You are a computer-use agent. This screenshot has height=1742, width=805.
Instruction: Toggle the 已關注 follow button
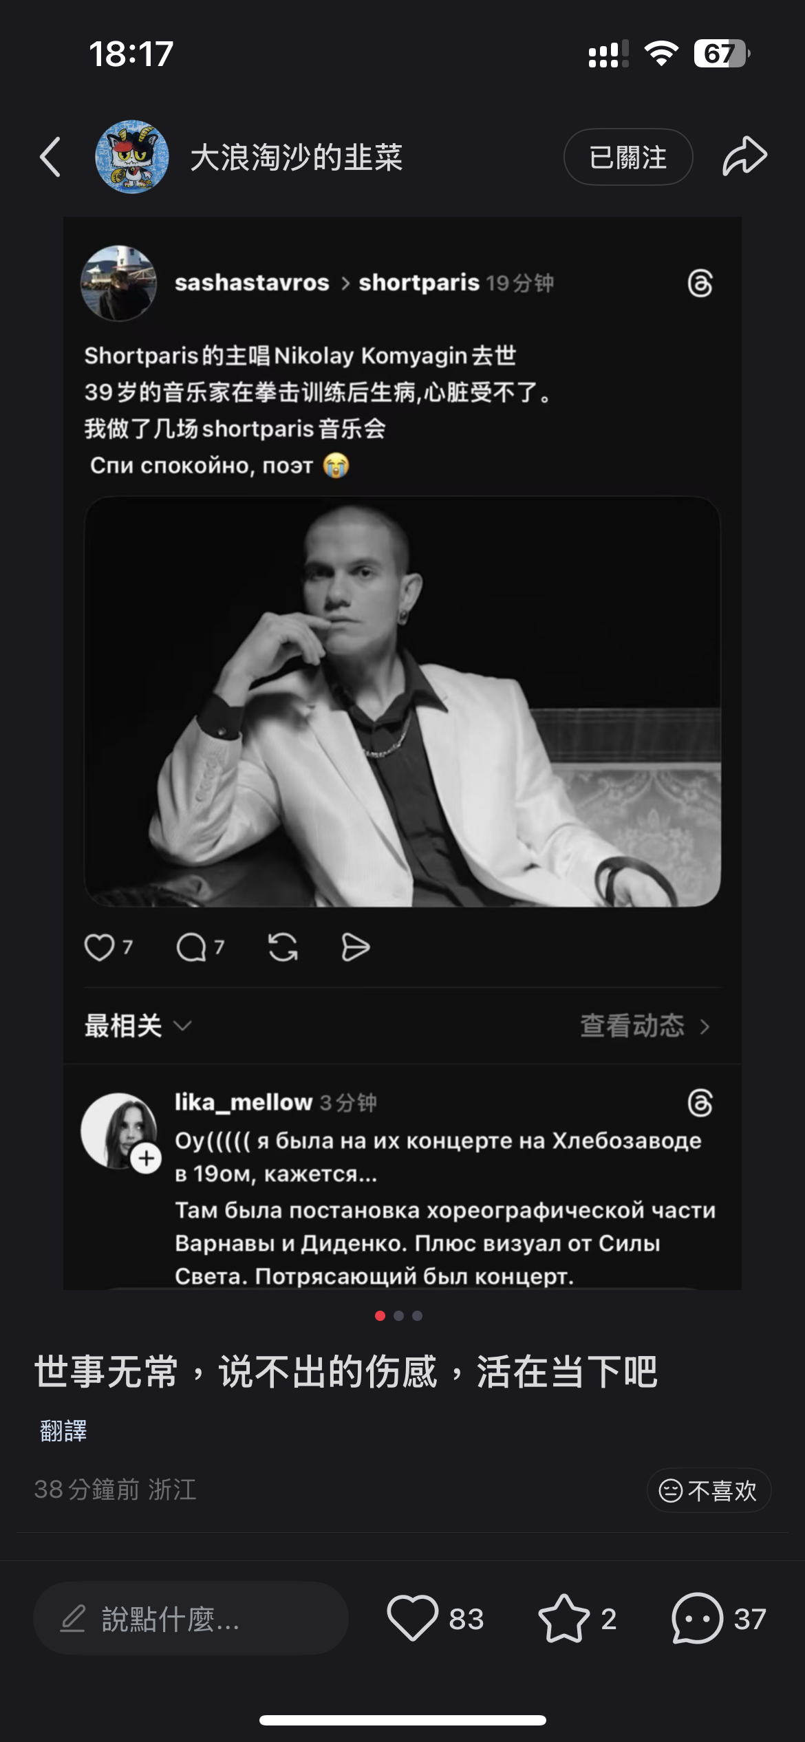coord(627,157)
